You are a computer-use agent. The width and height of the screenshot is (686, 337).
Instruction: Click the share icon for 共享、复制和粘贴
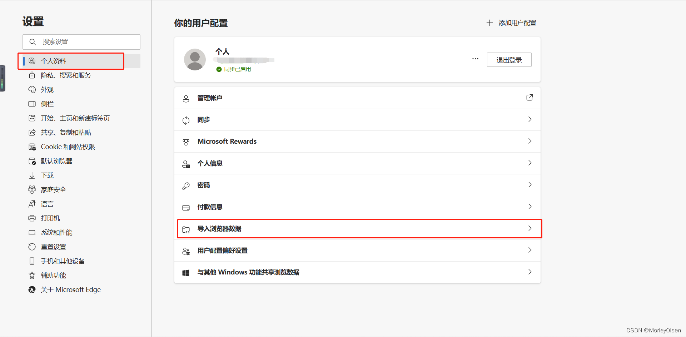32,132
